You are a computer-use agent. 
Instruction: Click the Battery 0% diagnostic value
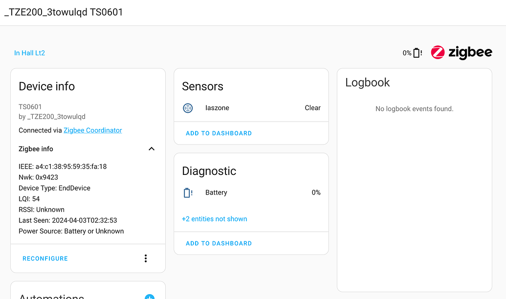pos(316,192)
